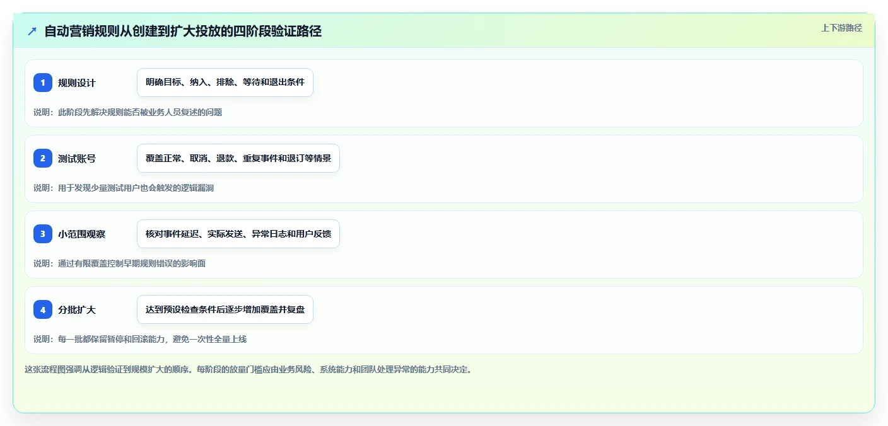
Task: Click the 明确目标、纳入、排除 condition box
Action: coord(225,83)
